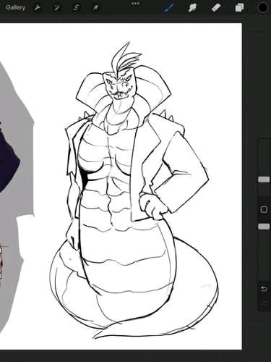This screenshot has height=362, width=271.
Task: Select the Smudge finger tool
Action: tap(192, 7)
